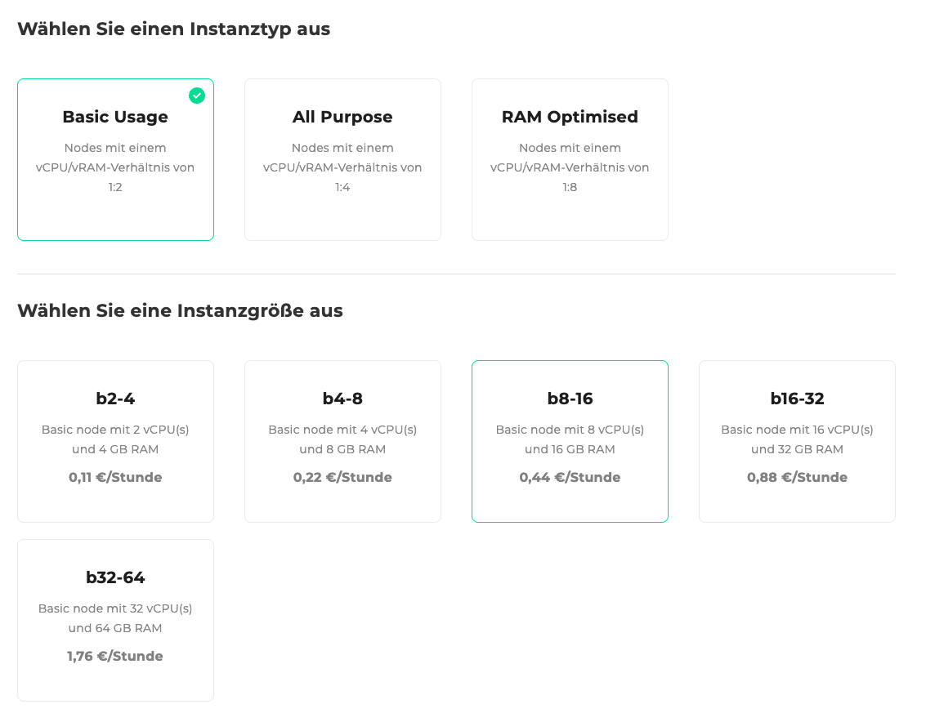935x722 pixels.
Task: Click the green checkmark on Basic Usage
Action: [197, 96]
